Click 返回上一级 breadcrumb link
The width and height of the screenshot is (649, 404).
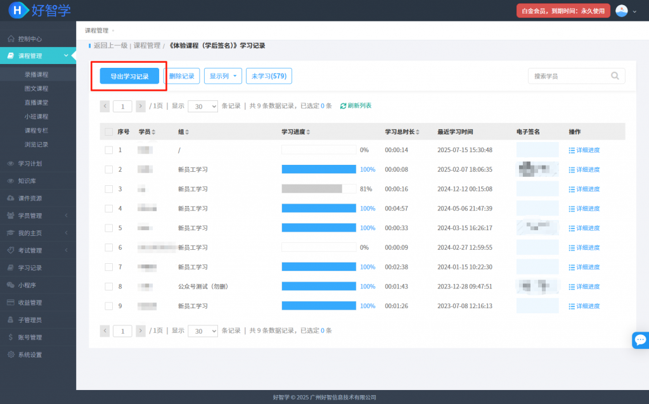[x=110, y=46]
